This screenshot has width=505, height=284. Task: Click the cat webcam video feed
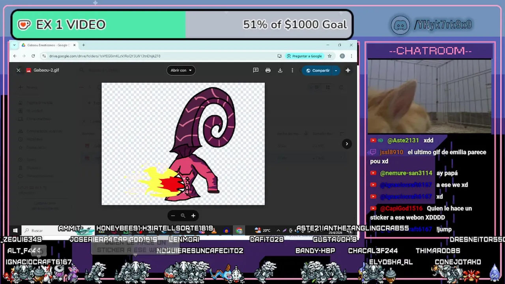[430, 97]
